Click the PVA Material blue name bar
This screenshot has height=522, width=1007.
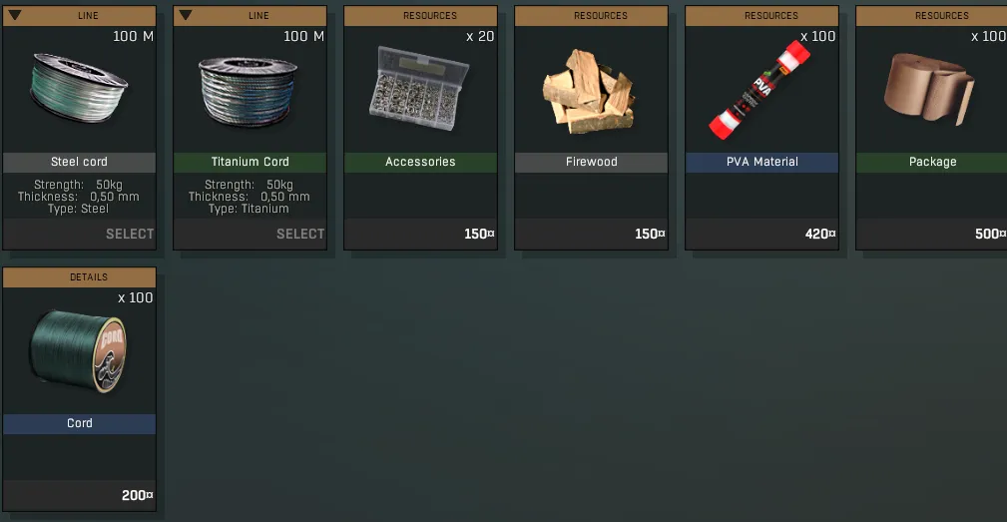click(762, 162)
